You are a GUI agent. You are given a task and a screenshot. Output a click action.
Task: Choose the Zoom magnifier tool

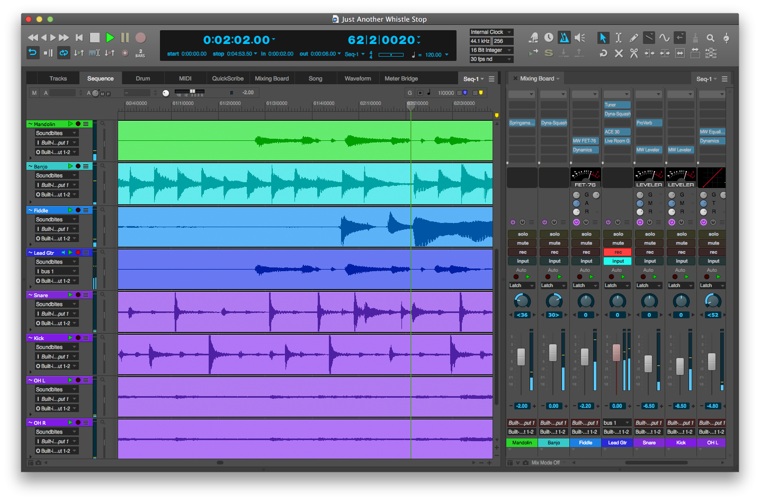[x=710, y=38]
